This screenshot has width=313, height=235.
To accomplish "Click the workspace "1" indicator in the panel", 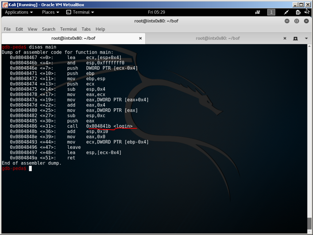I will coord(271,12).
